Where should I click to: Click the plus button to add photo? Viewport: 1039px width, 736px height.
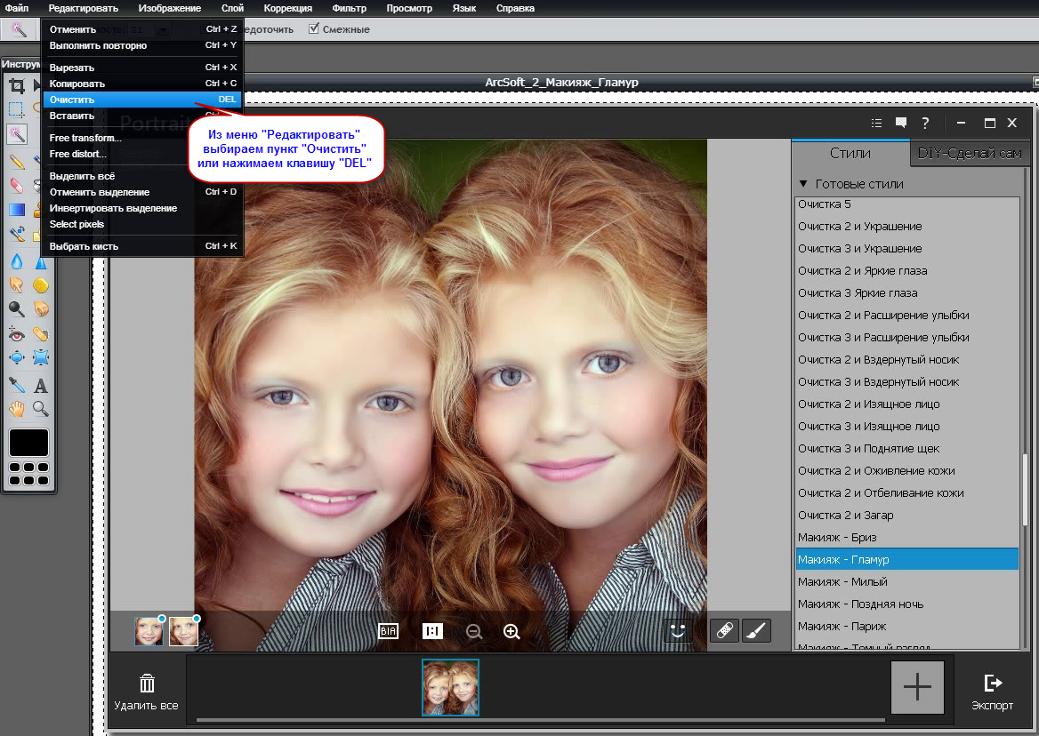[917, 687]
